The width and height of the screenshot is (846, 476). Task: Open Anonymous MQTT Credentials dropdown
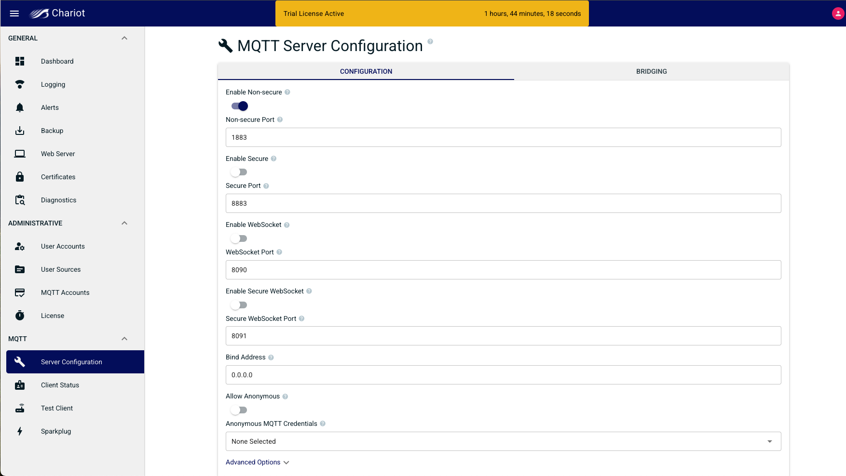pyautogui.click(x=503, y=441)
